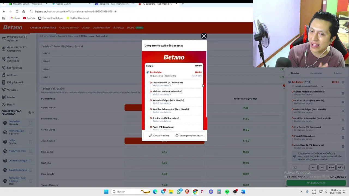Select Marc Bernal card odds 3.15
Viewport: 349px width, 196px height.
pos(164,152)
